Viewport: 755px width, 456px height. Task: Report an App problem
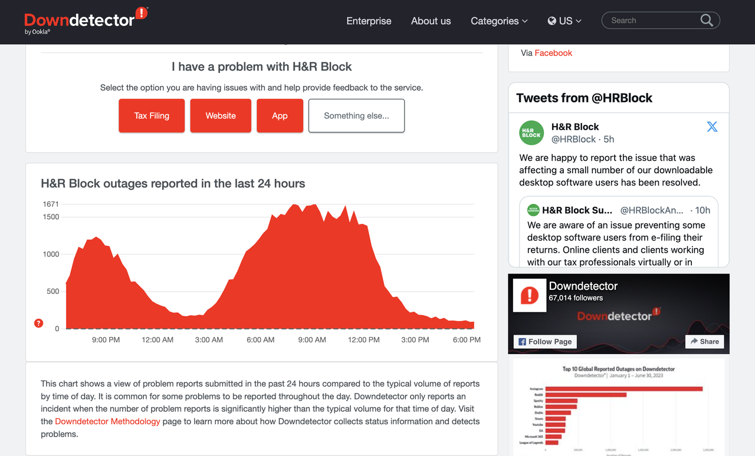(280, 115)
